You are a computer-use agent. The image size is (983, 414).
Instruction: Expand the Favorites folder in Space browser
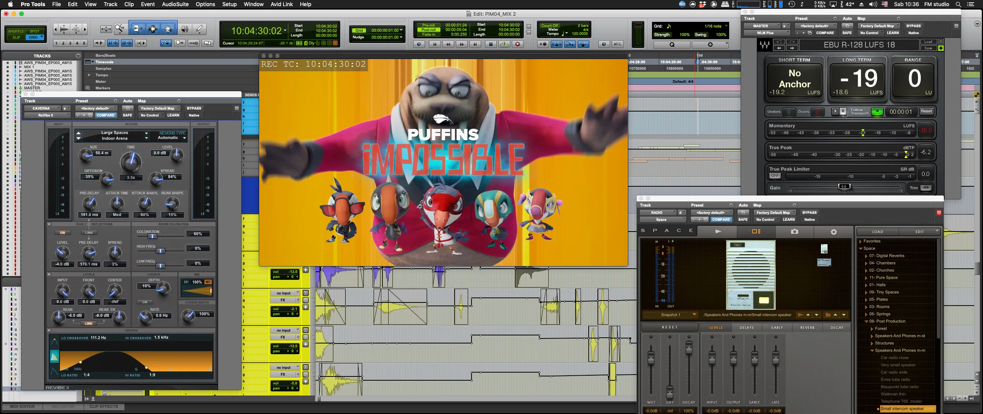pyautogui.click(x=860, y=242)
